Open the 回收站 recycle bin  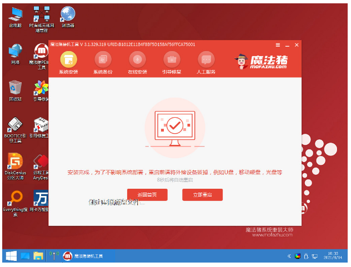[x=15, y=91]
